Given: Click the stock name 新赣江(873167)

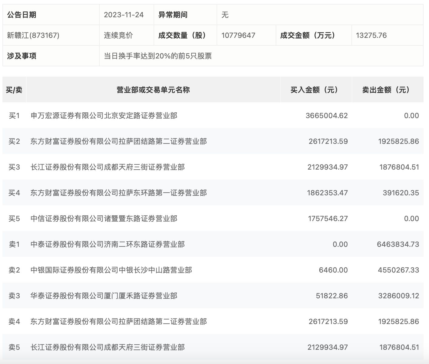Looking at the screenshot, I should 33,35.
